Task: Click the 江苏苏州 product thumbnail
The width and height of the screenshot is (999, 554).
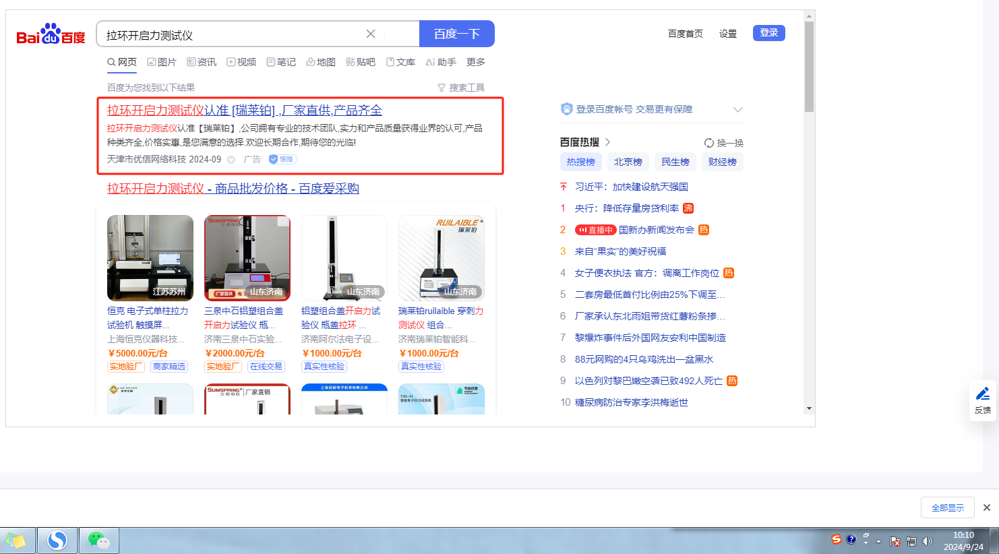Action: click(150, 258)
